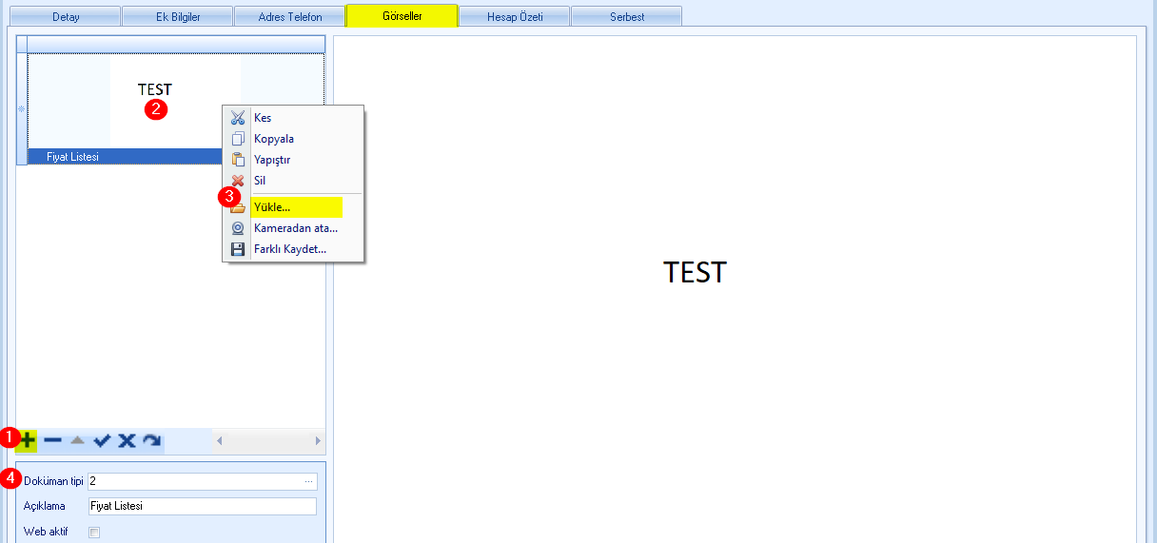
Task: Toggle the Web aktif checkbox
Action: pos(94,533)
